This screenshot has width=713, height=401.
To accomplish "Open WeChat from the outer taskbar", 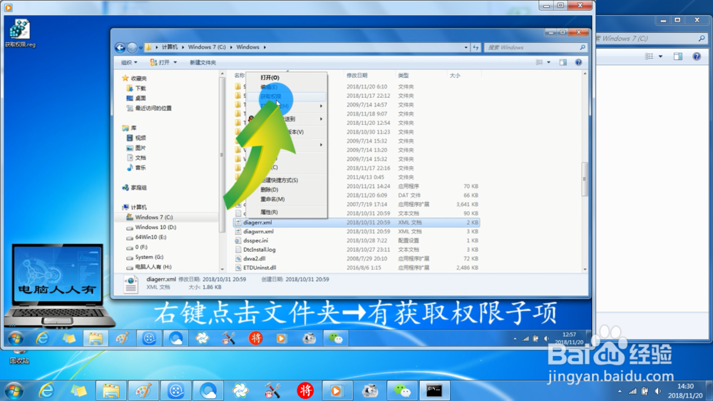I will 402,390.
